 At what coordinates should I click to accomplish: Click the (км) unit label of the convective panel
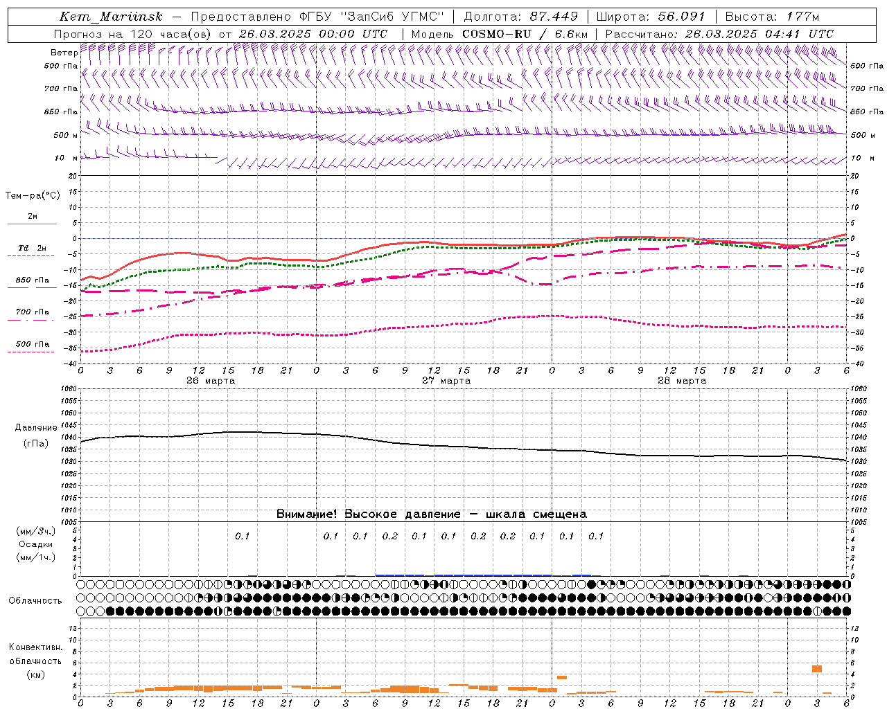35,674
